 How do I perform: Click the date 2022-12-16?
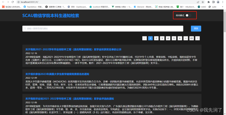pos(31,53)
